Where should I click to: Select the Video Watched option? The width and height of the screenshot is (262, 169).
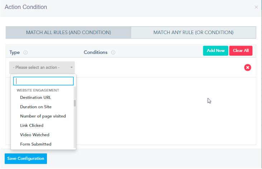click(35, 135)
